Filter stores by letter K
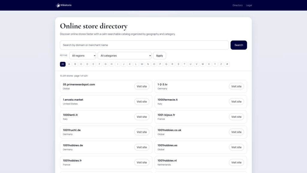The image size is (307, 173). point(130,64)
